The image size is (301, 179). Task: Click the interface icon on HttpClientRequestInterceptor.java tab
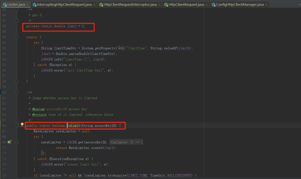click(x=101, y=5)
